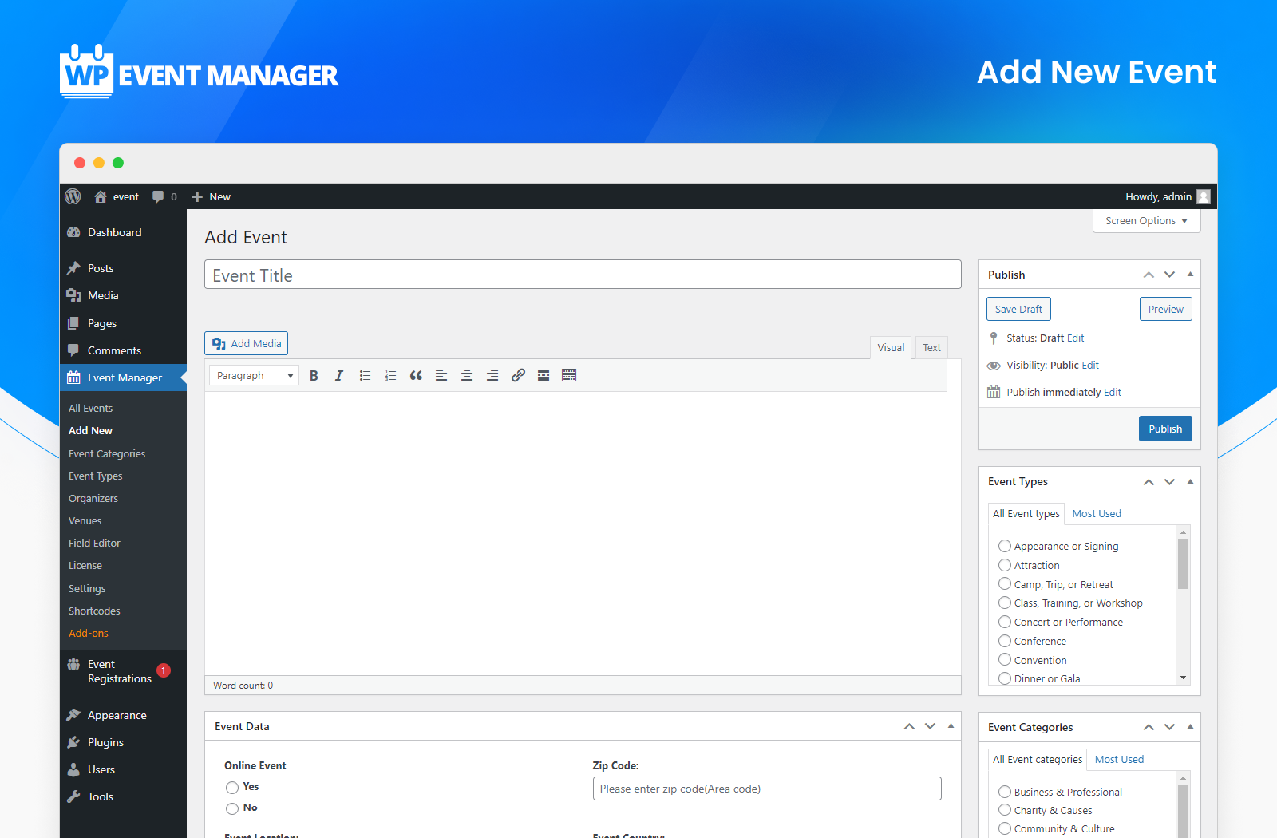Move Event Data panel down
Viewport: 1277px width, 838px height.
[930, 725]
